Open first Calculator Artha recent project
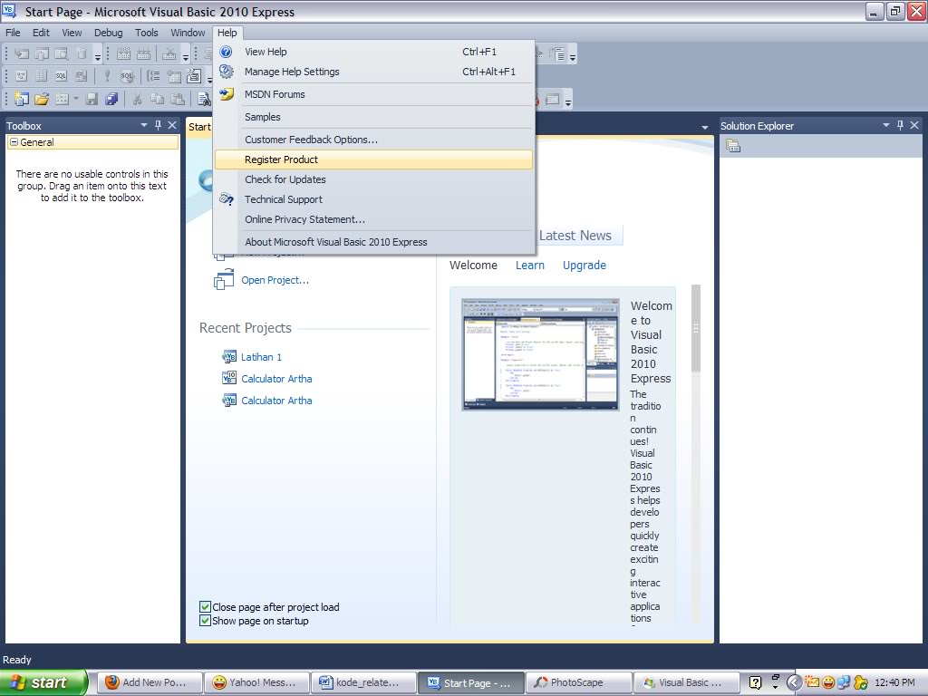928x696 pixels. click(276, 379)
